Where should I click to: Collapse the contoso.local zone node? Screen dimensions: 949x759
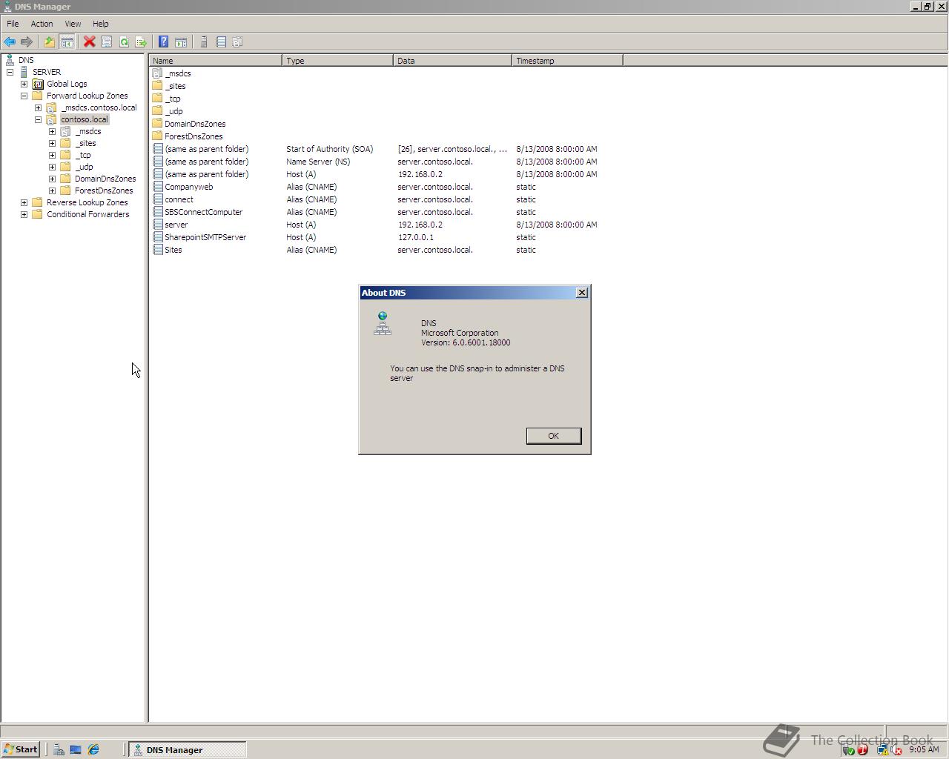point(38,119)
